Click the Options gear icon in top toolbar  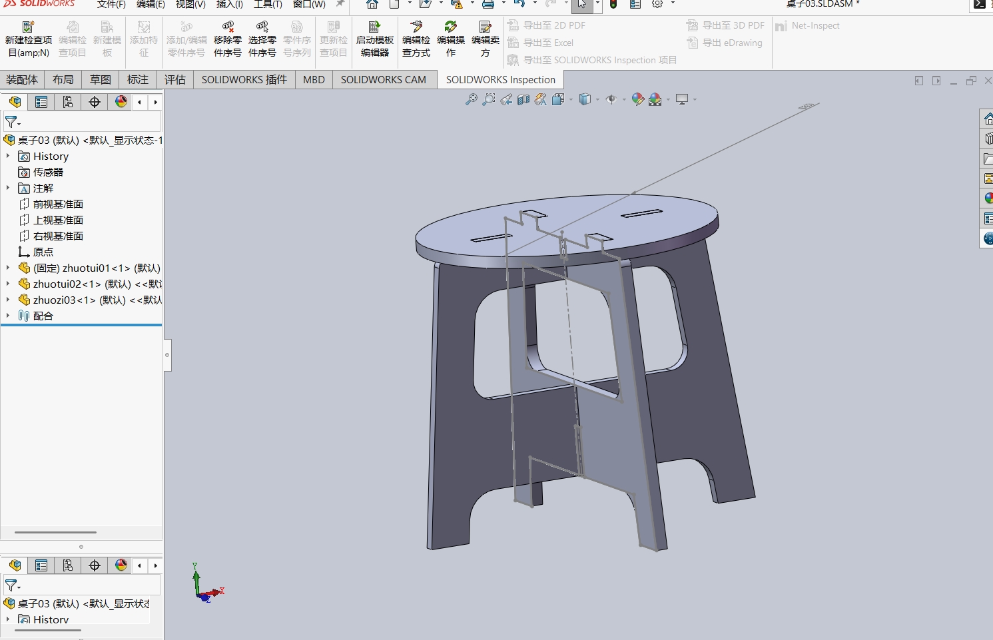pos(657,5)
